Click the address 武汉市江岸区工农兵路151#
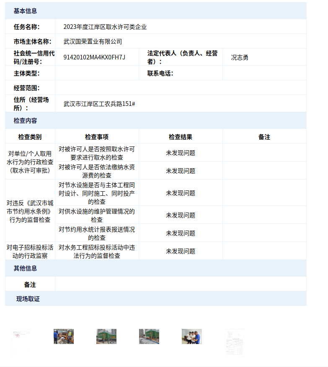 (99, 104)
